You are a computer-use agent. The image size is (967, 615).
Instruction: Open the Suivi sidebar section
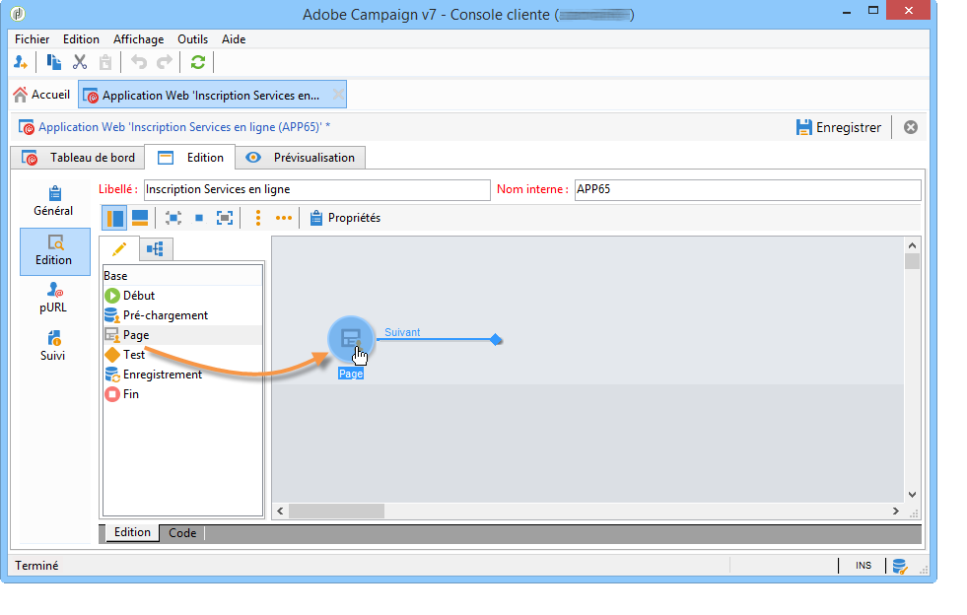click(x=53, y=345)
